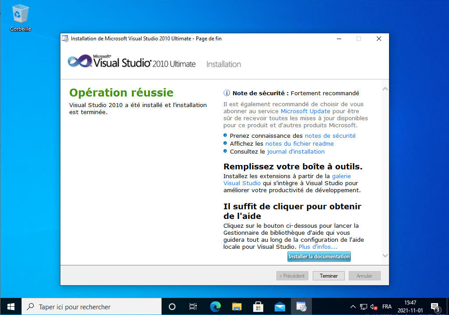Open Cortana from the taskbar
Screen dimensions: 449x315
[172, 307]
